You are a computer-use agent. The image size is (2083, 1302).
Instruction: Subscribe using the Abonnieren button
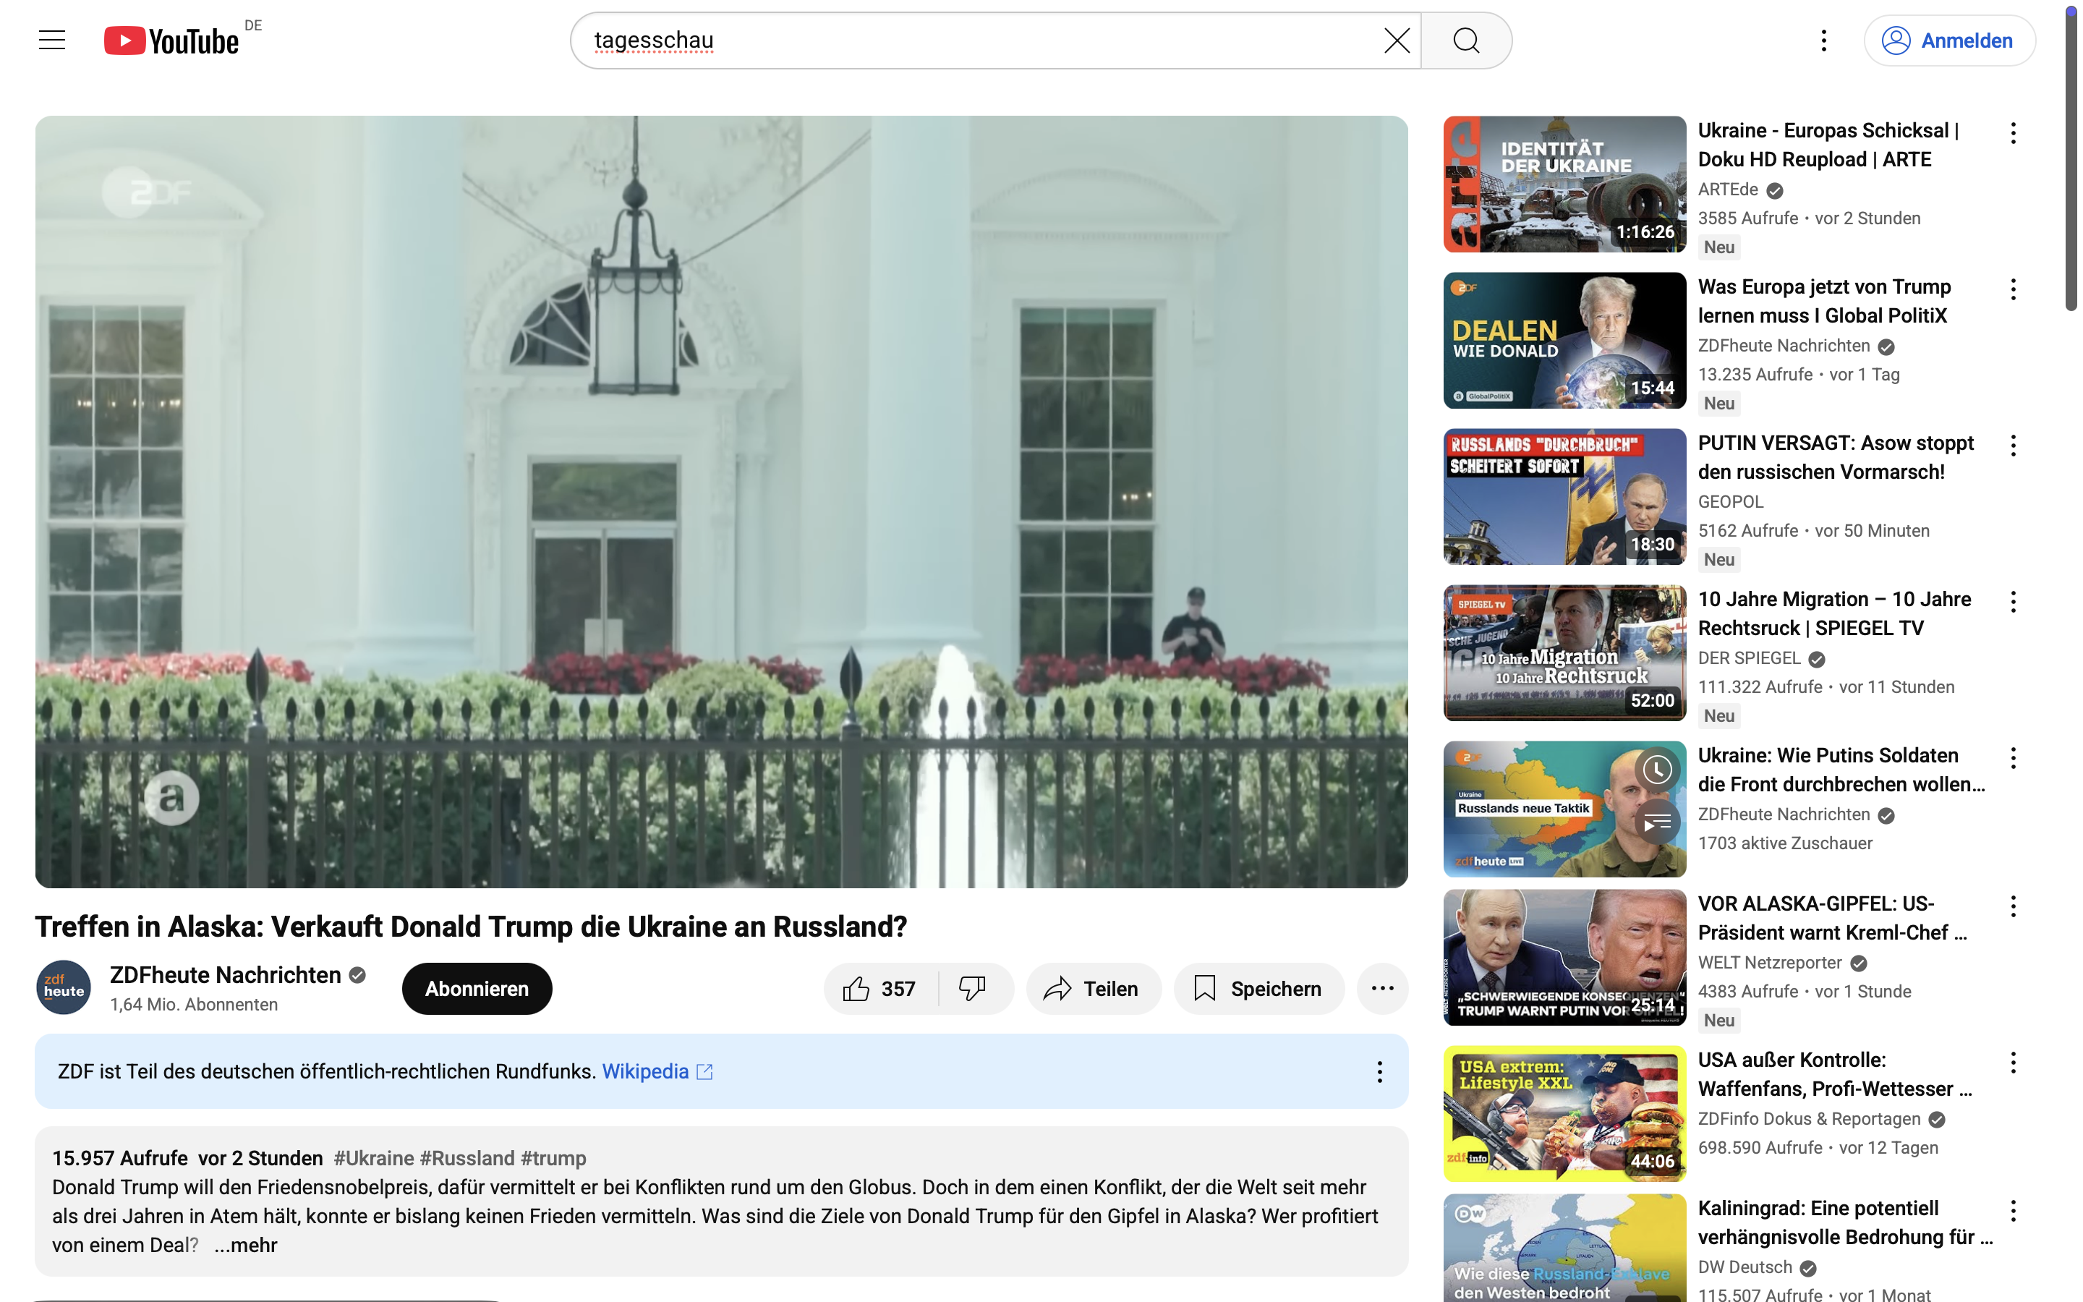[x=477, y=989]
